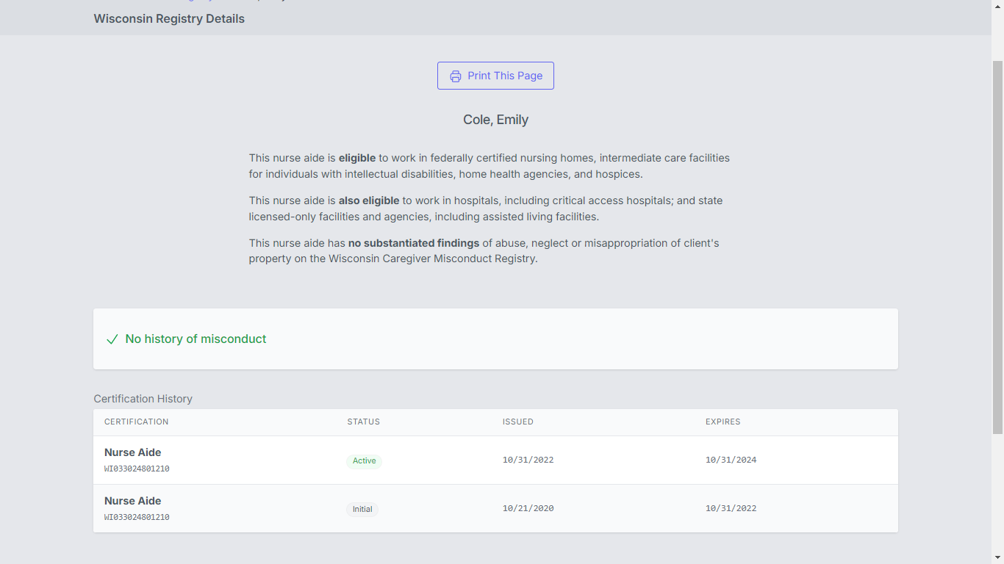Click the STATUS column header
The image size is (1004, 564).
tap(364, 422)
